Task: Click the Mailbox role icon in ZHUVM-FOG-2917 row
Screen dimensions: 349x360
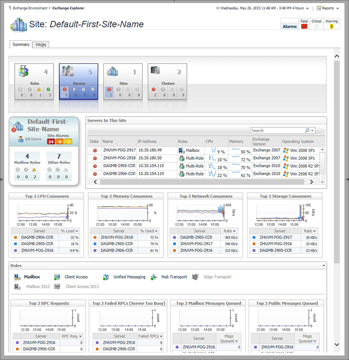Action: click(x=182, y=151)
